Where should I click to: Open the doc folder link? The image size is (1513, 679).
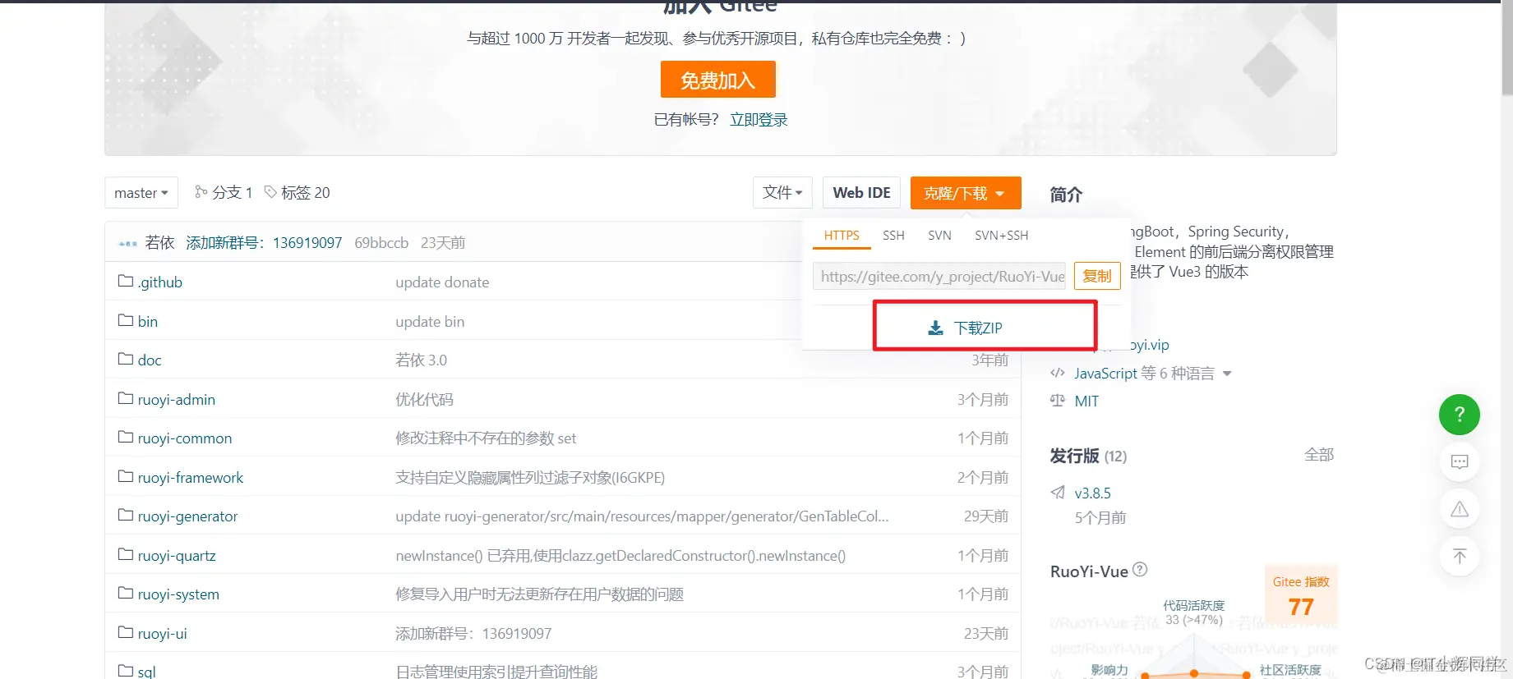coord(150,360)
